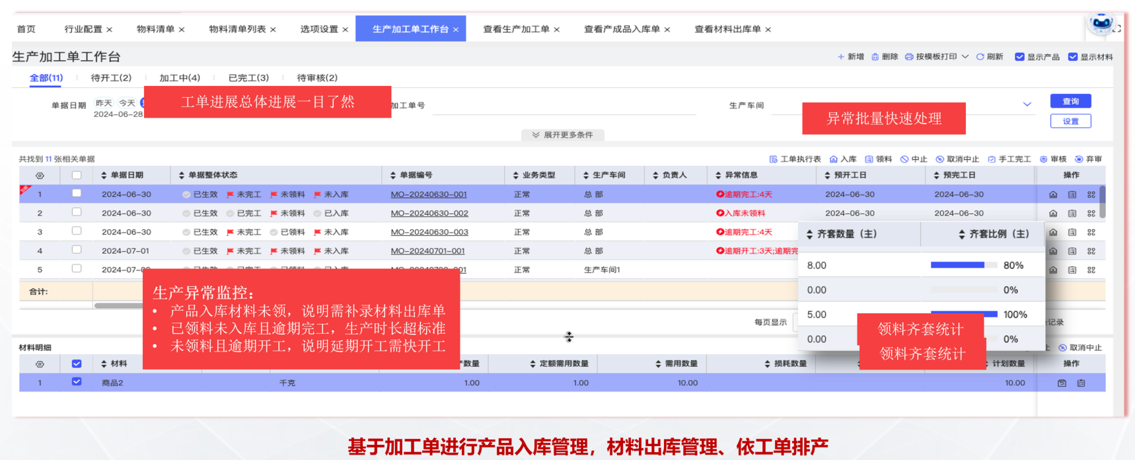Toggle the 显示产品 checkbox

tap(1019, 57)
